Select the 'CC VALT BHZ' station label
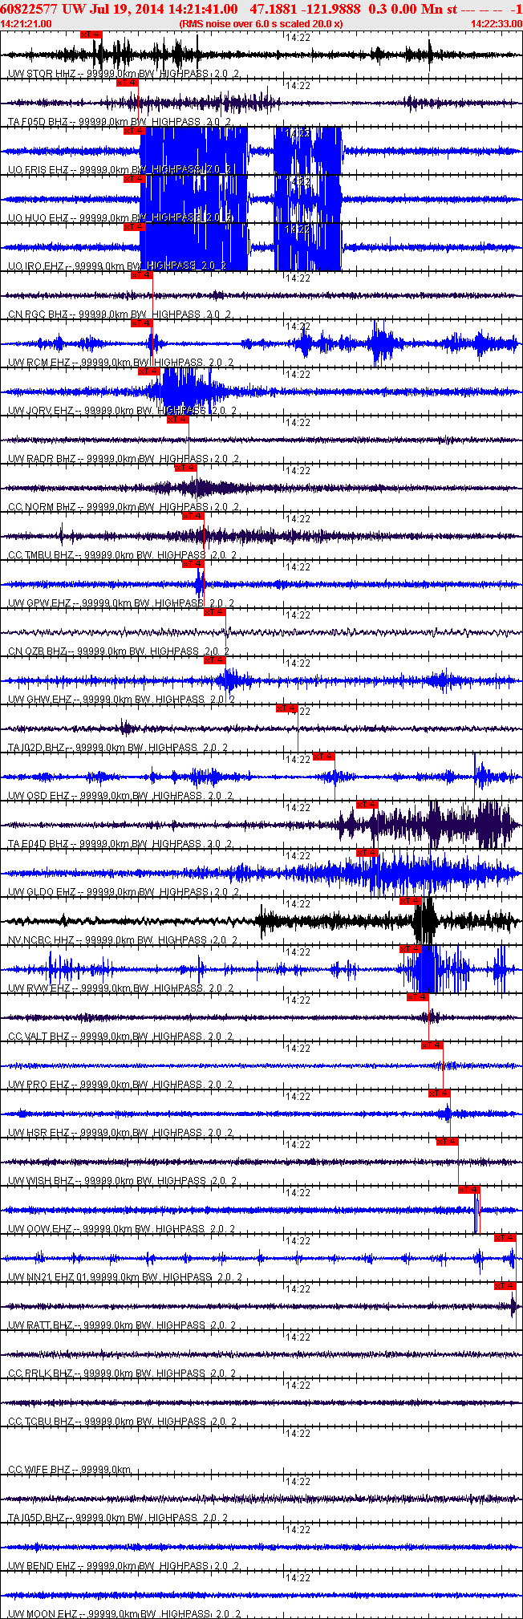Image resolution: width=523 pixels, height=1619 pixels. [39, 1037]
